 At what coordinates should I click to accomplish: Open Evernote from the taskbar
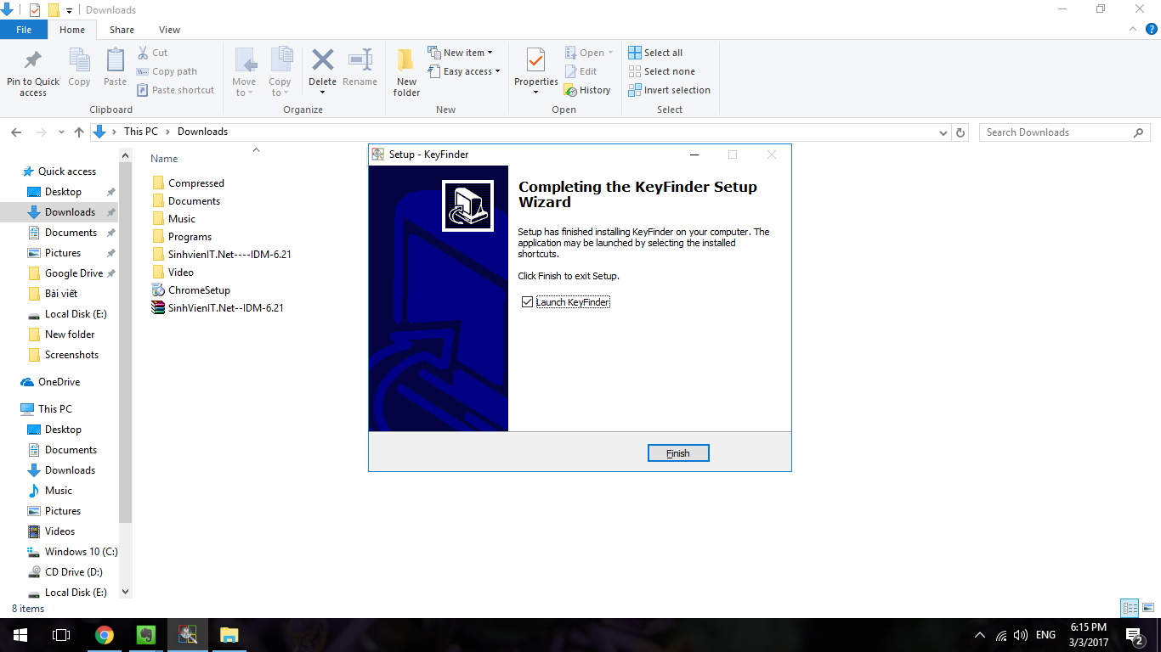click(146, 635)
